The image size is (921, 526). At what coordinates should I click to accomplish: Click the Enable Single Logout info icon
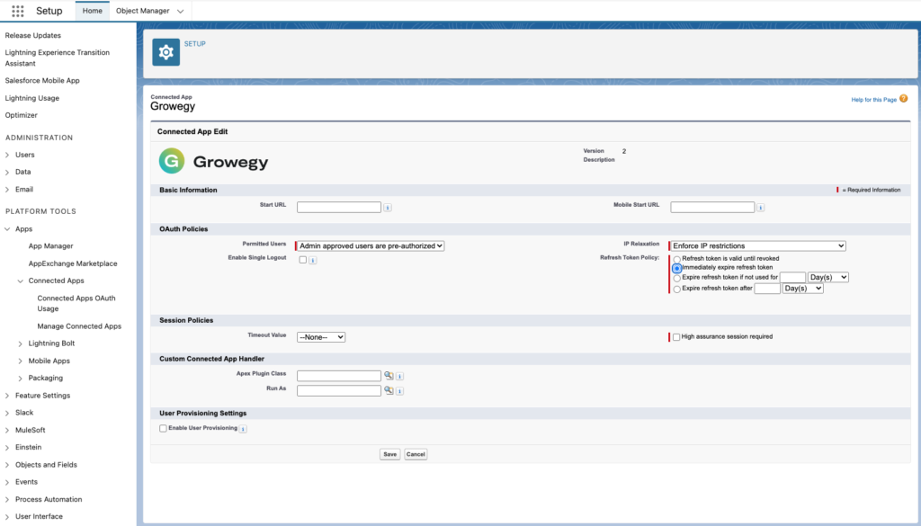click(x=313, y=261)
